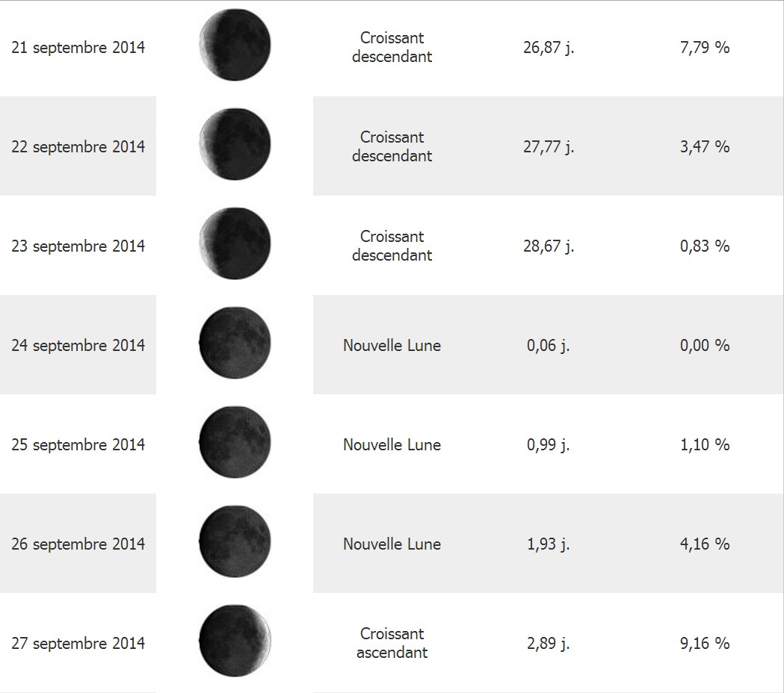Select the illumination value 9,16 %

coord(705,643)
